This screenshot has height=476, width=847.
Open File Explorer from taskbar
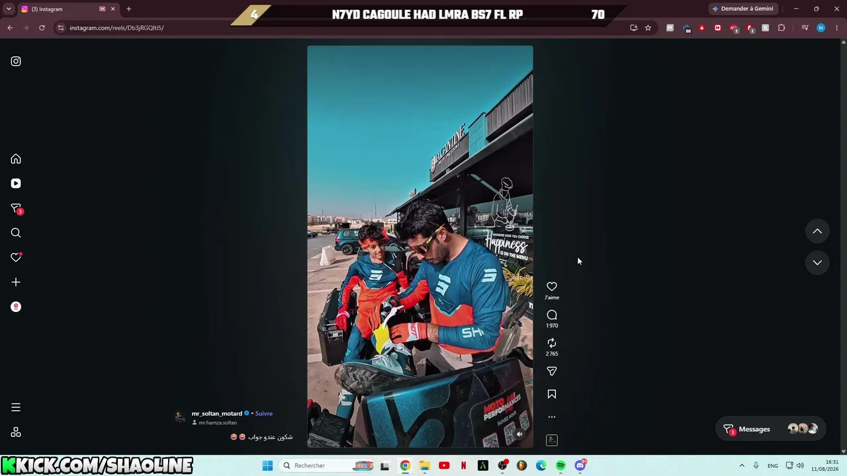[425, 465]
